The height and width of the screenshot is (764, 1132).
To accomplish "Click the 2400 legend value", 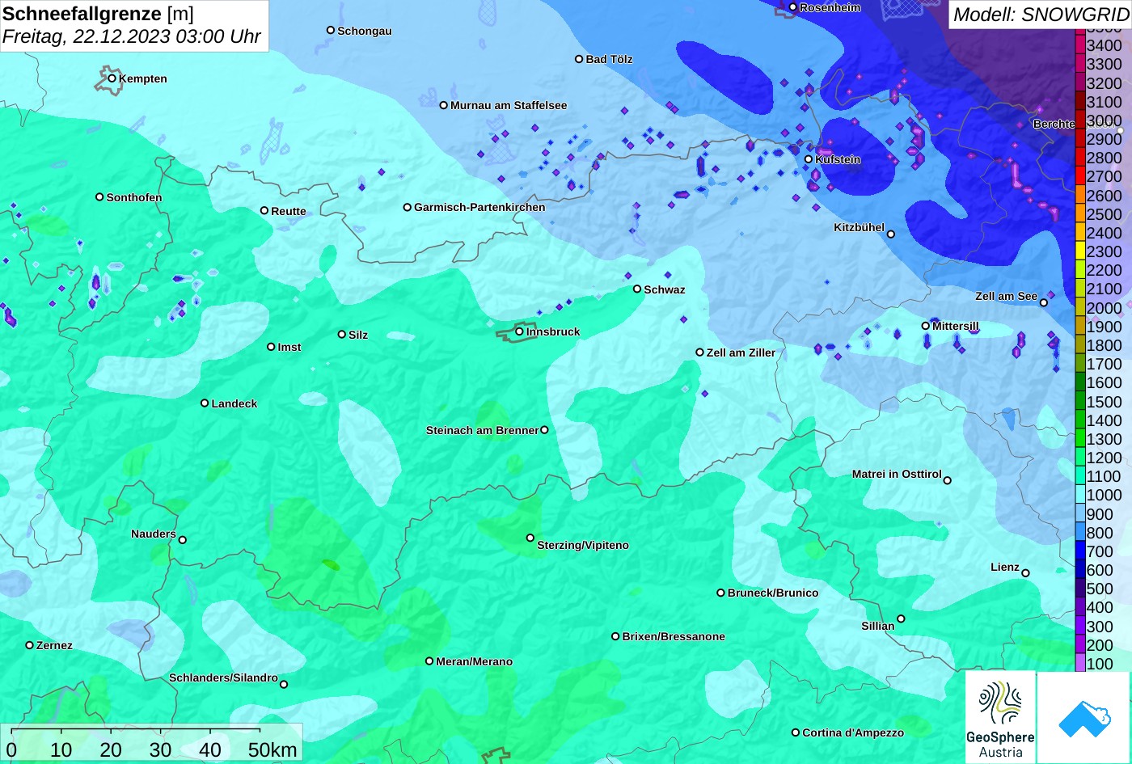I will 1104,233.
